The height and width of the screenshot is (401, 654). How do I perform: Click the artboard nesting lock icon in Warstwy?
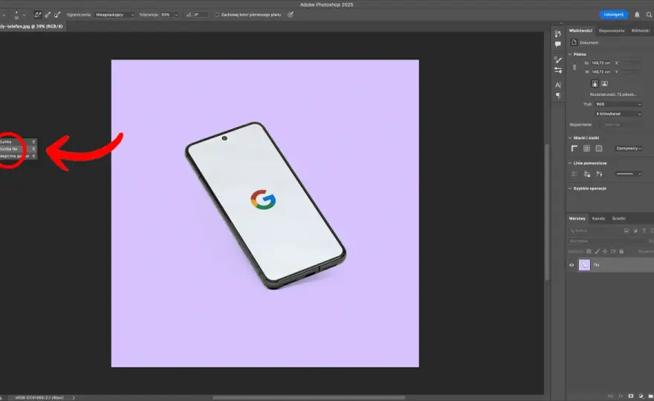point(613,251)
